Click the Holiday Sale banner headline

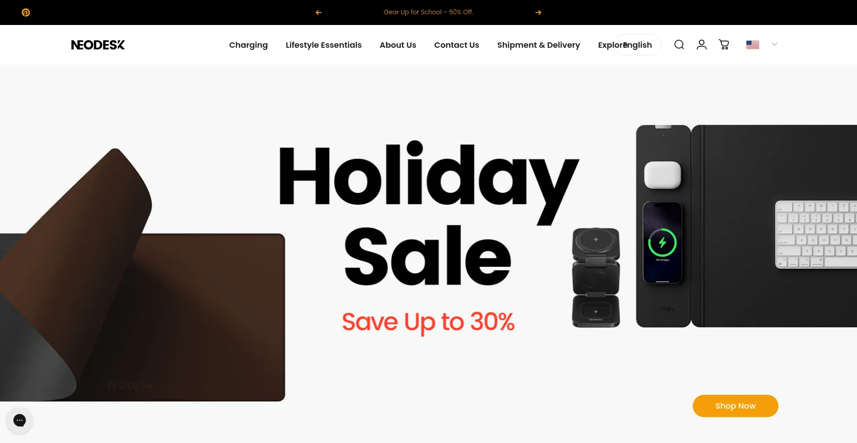[x=428, y=213]
